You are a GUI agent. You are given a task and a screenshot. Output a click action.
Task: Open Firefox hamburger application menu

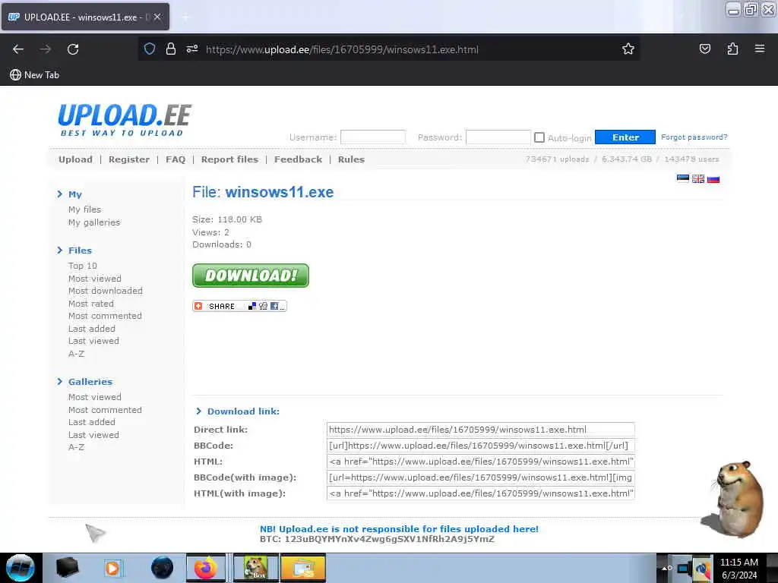[760, 49]
